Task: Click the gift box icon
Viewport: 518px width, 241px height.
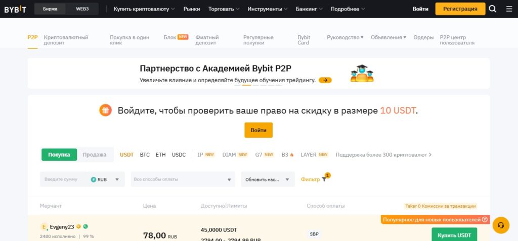Action: click(105, 110)
